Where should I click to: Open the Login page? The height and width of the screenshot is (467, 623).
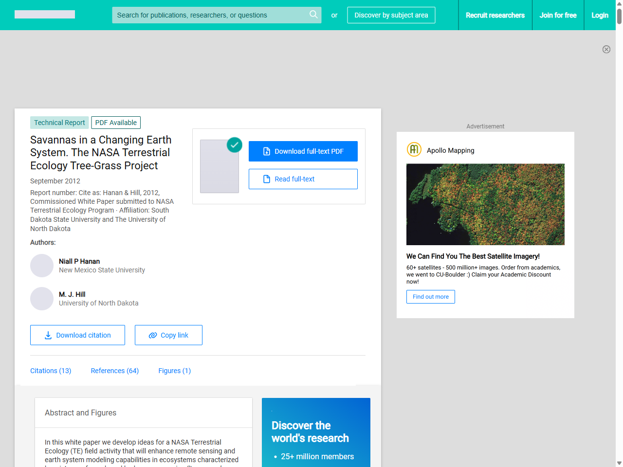point(600,15)
